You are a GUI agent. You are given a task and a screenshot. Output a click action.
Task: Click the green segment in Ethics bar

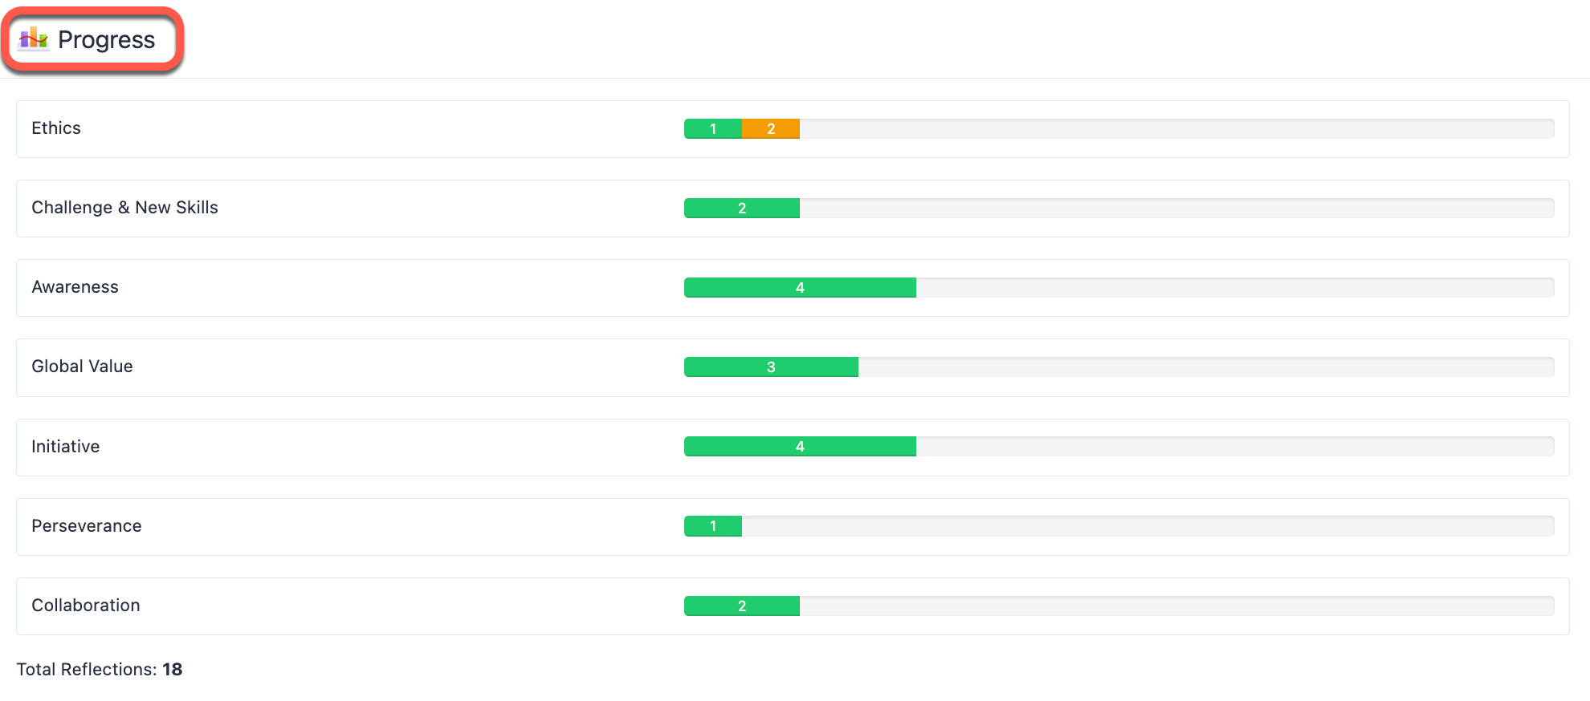[713, 128]
